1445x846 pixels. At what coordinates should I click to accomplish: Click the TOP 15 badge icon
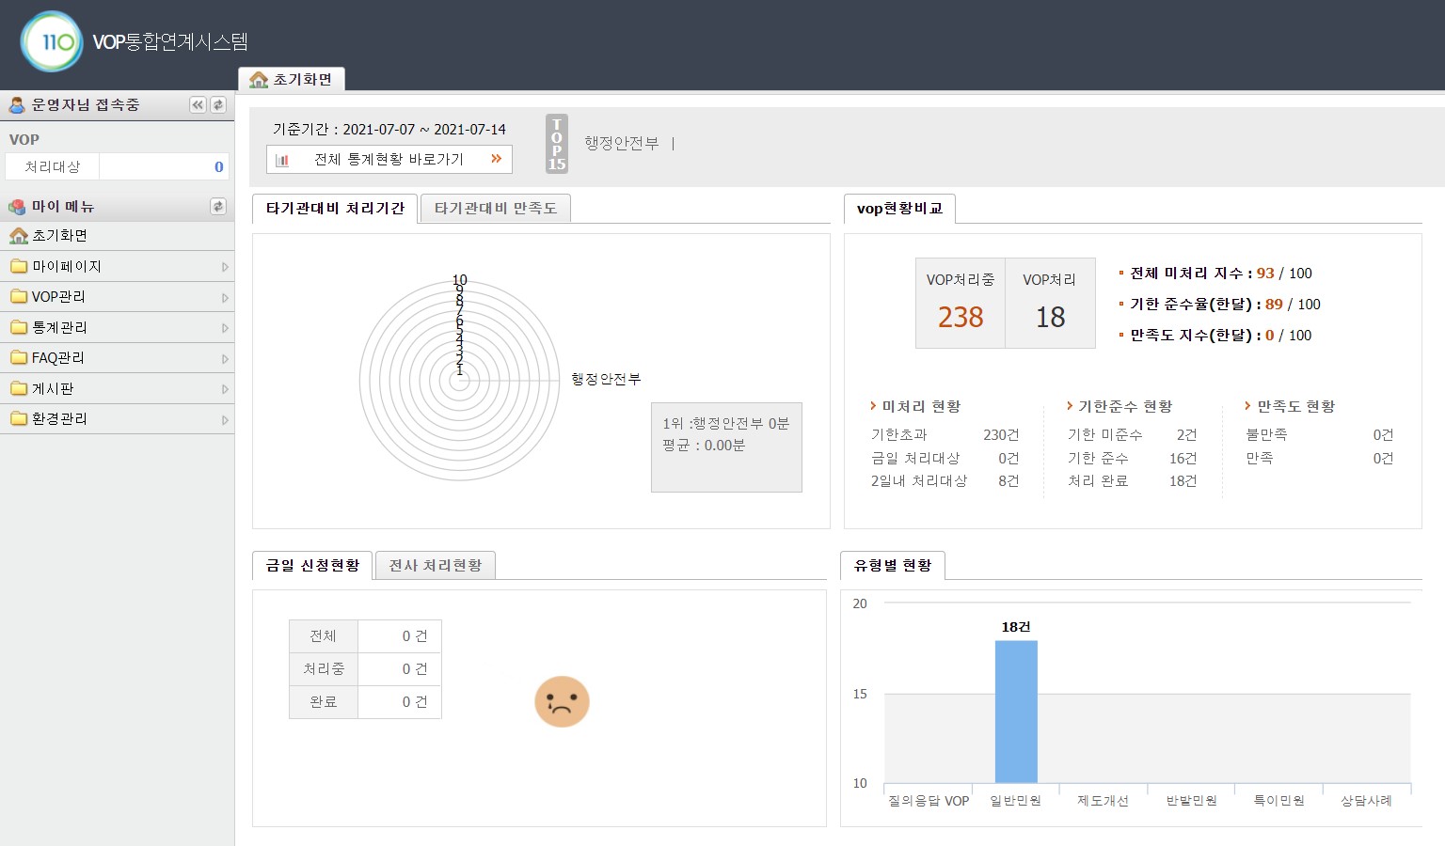[556, 144]
